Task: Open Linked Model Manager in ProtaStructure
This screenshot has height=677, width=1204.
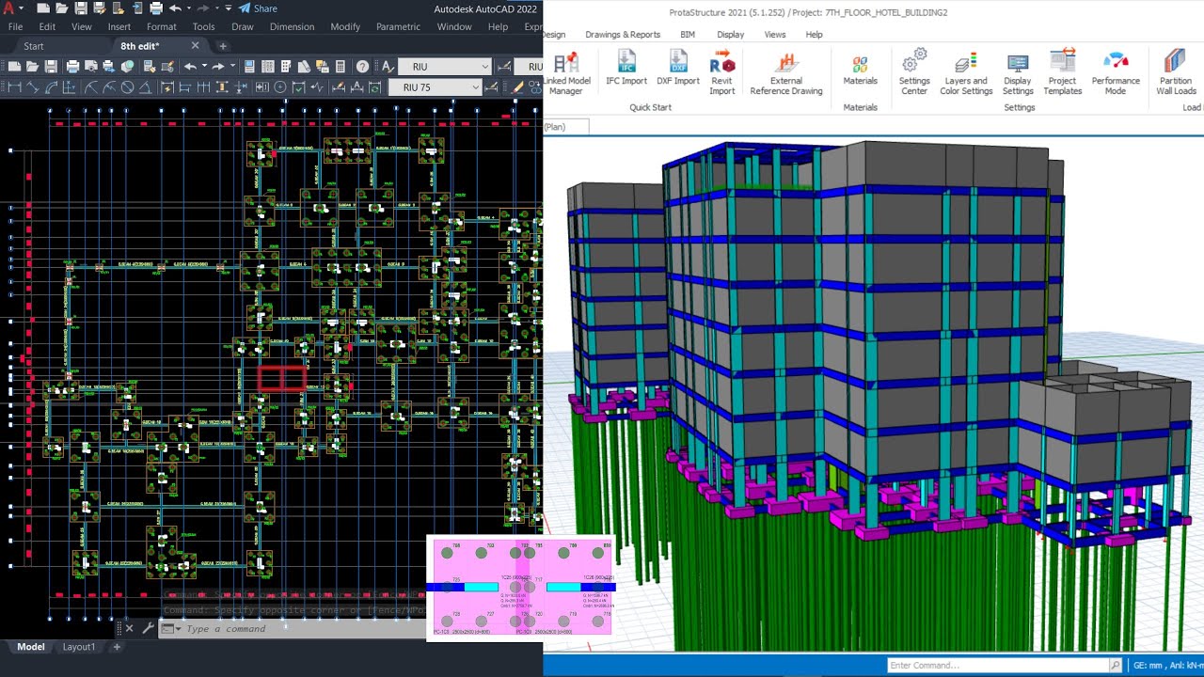Action: point(566,73)
